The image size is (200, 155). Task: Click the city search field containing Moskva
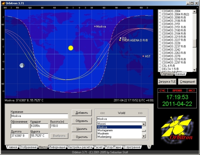[x=121, y=119]
